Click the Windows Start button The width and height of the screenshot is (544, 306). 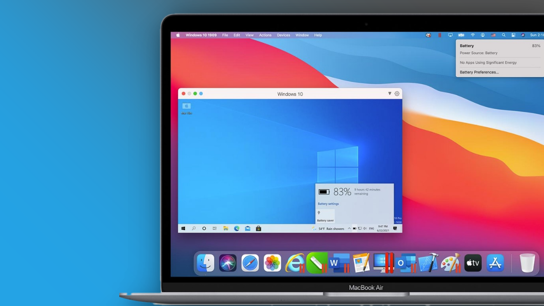[182, 228]
